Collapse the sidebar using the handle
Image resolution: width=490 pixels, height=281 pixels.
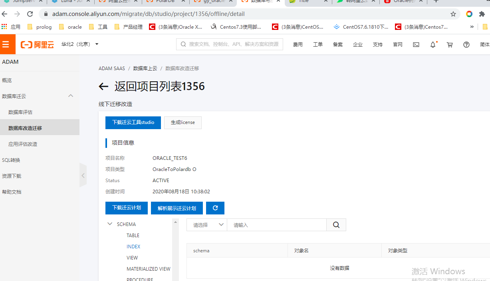83,175
